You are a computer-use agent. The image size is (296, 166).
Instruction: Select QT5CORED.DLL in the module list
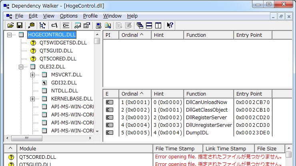38,157
